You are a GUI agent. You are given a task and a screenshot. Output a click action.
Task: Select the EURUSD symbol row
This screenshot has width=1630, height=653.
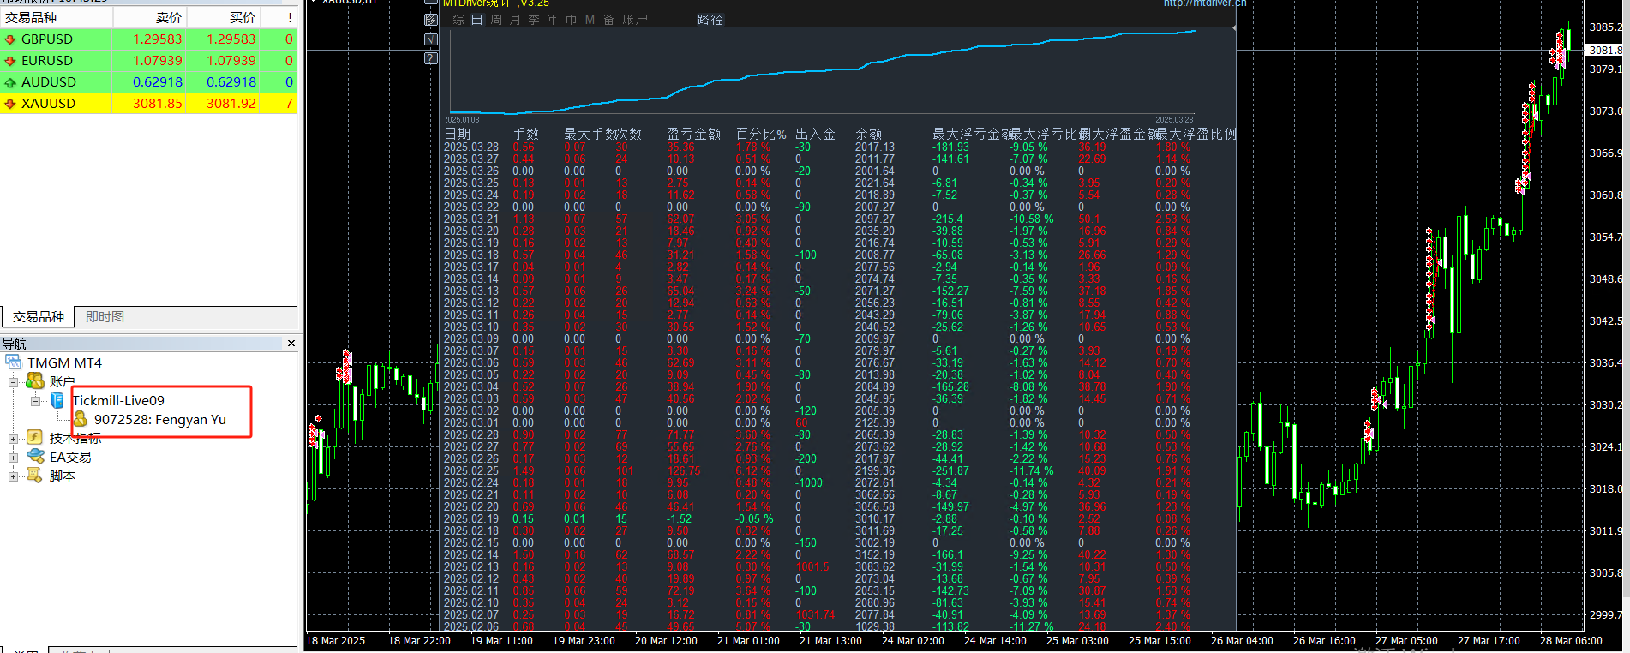point(149,61)
